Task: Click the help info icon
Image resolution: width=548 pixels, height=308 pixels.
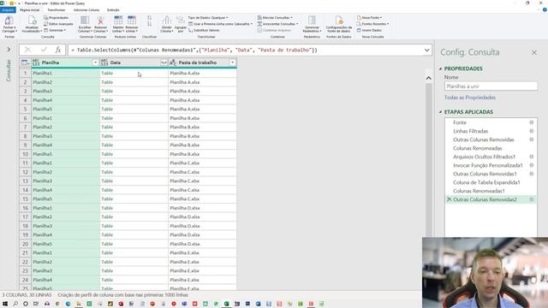Action: [545, 9]
